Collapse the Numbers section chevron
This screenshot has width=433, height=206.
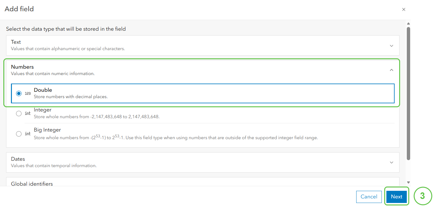coord(392,70)
